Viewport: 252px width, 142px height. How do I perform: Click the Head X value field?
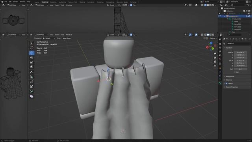pos(241,52)
